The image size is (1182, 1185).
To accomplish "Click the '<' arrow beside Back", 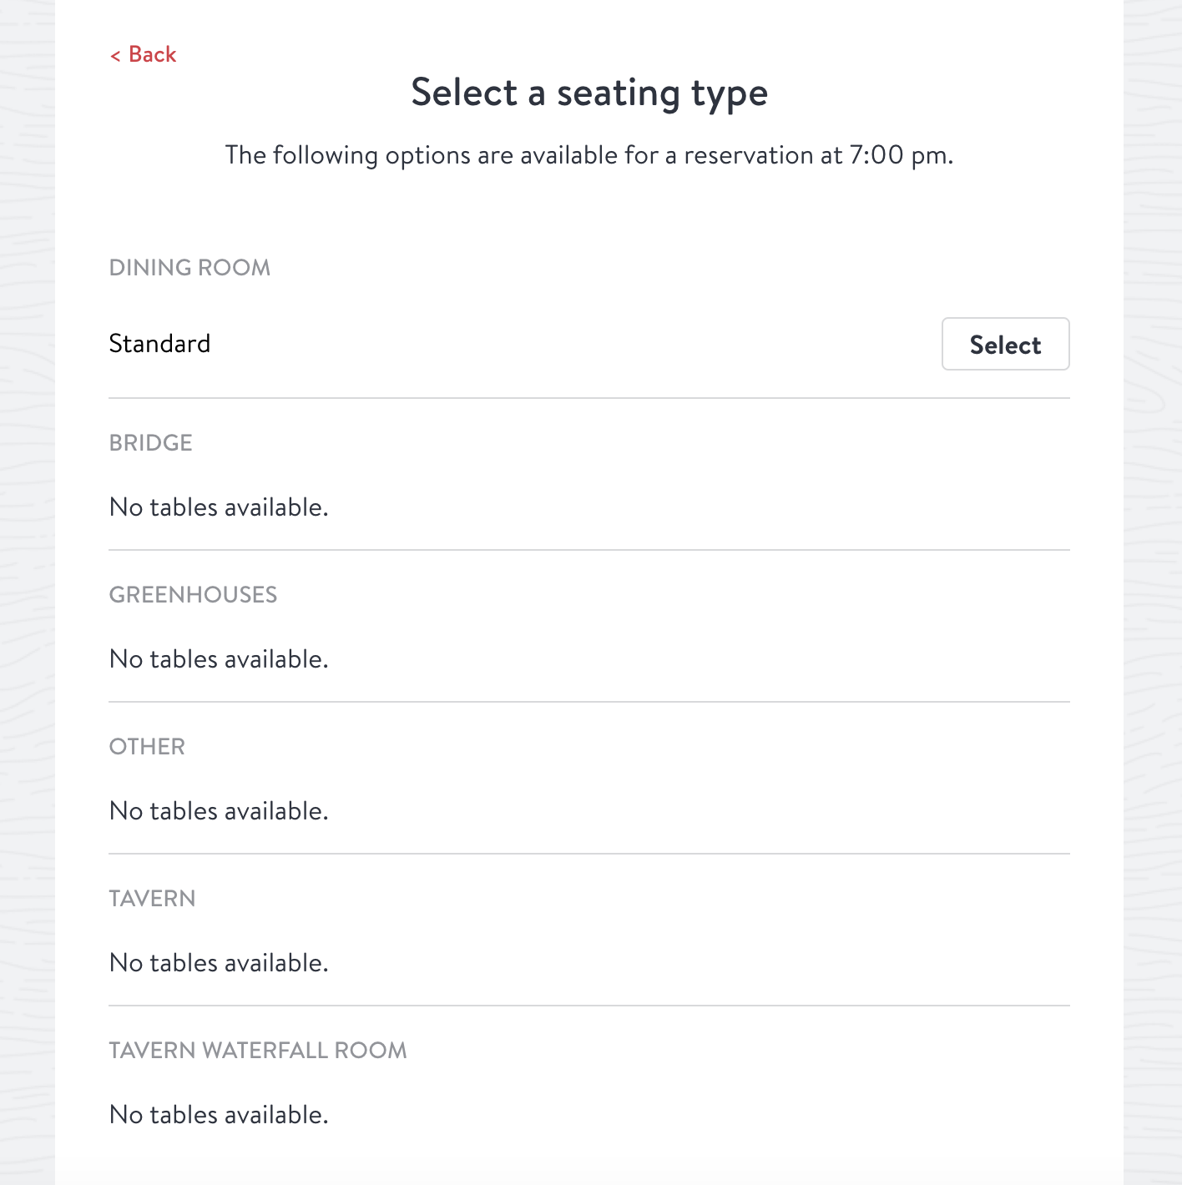I will pos(115,56).
